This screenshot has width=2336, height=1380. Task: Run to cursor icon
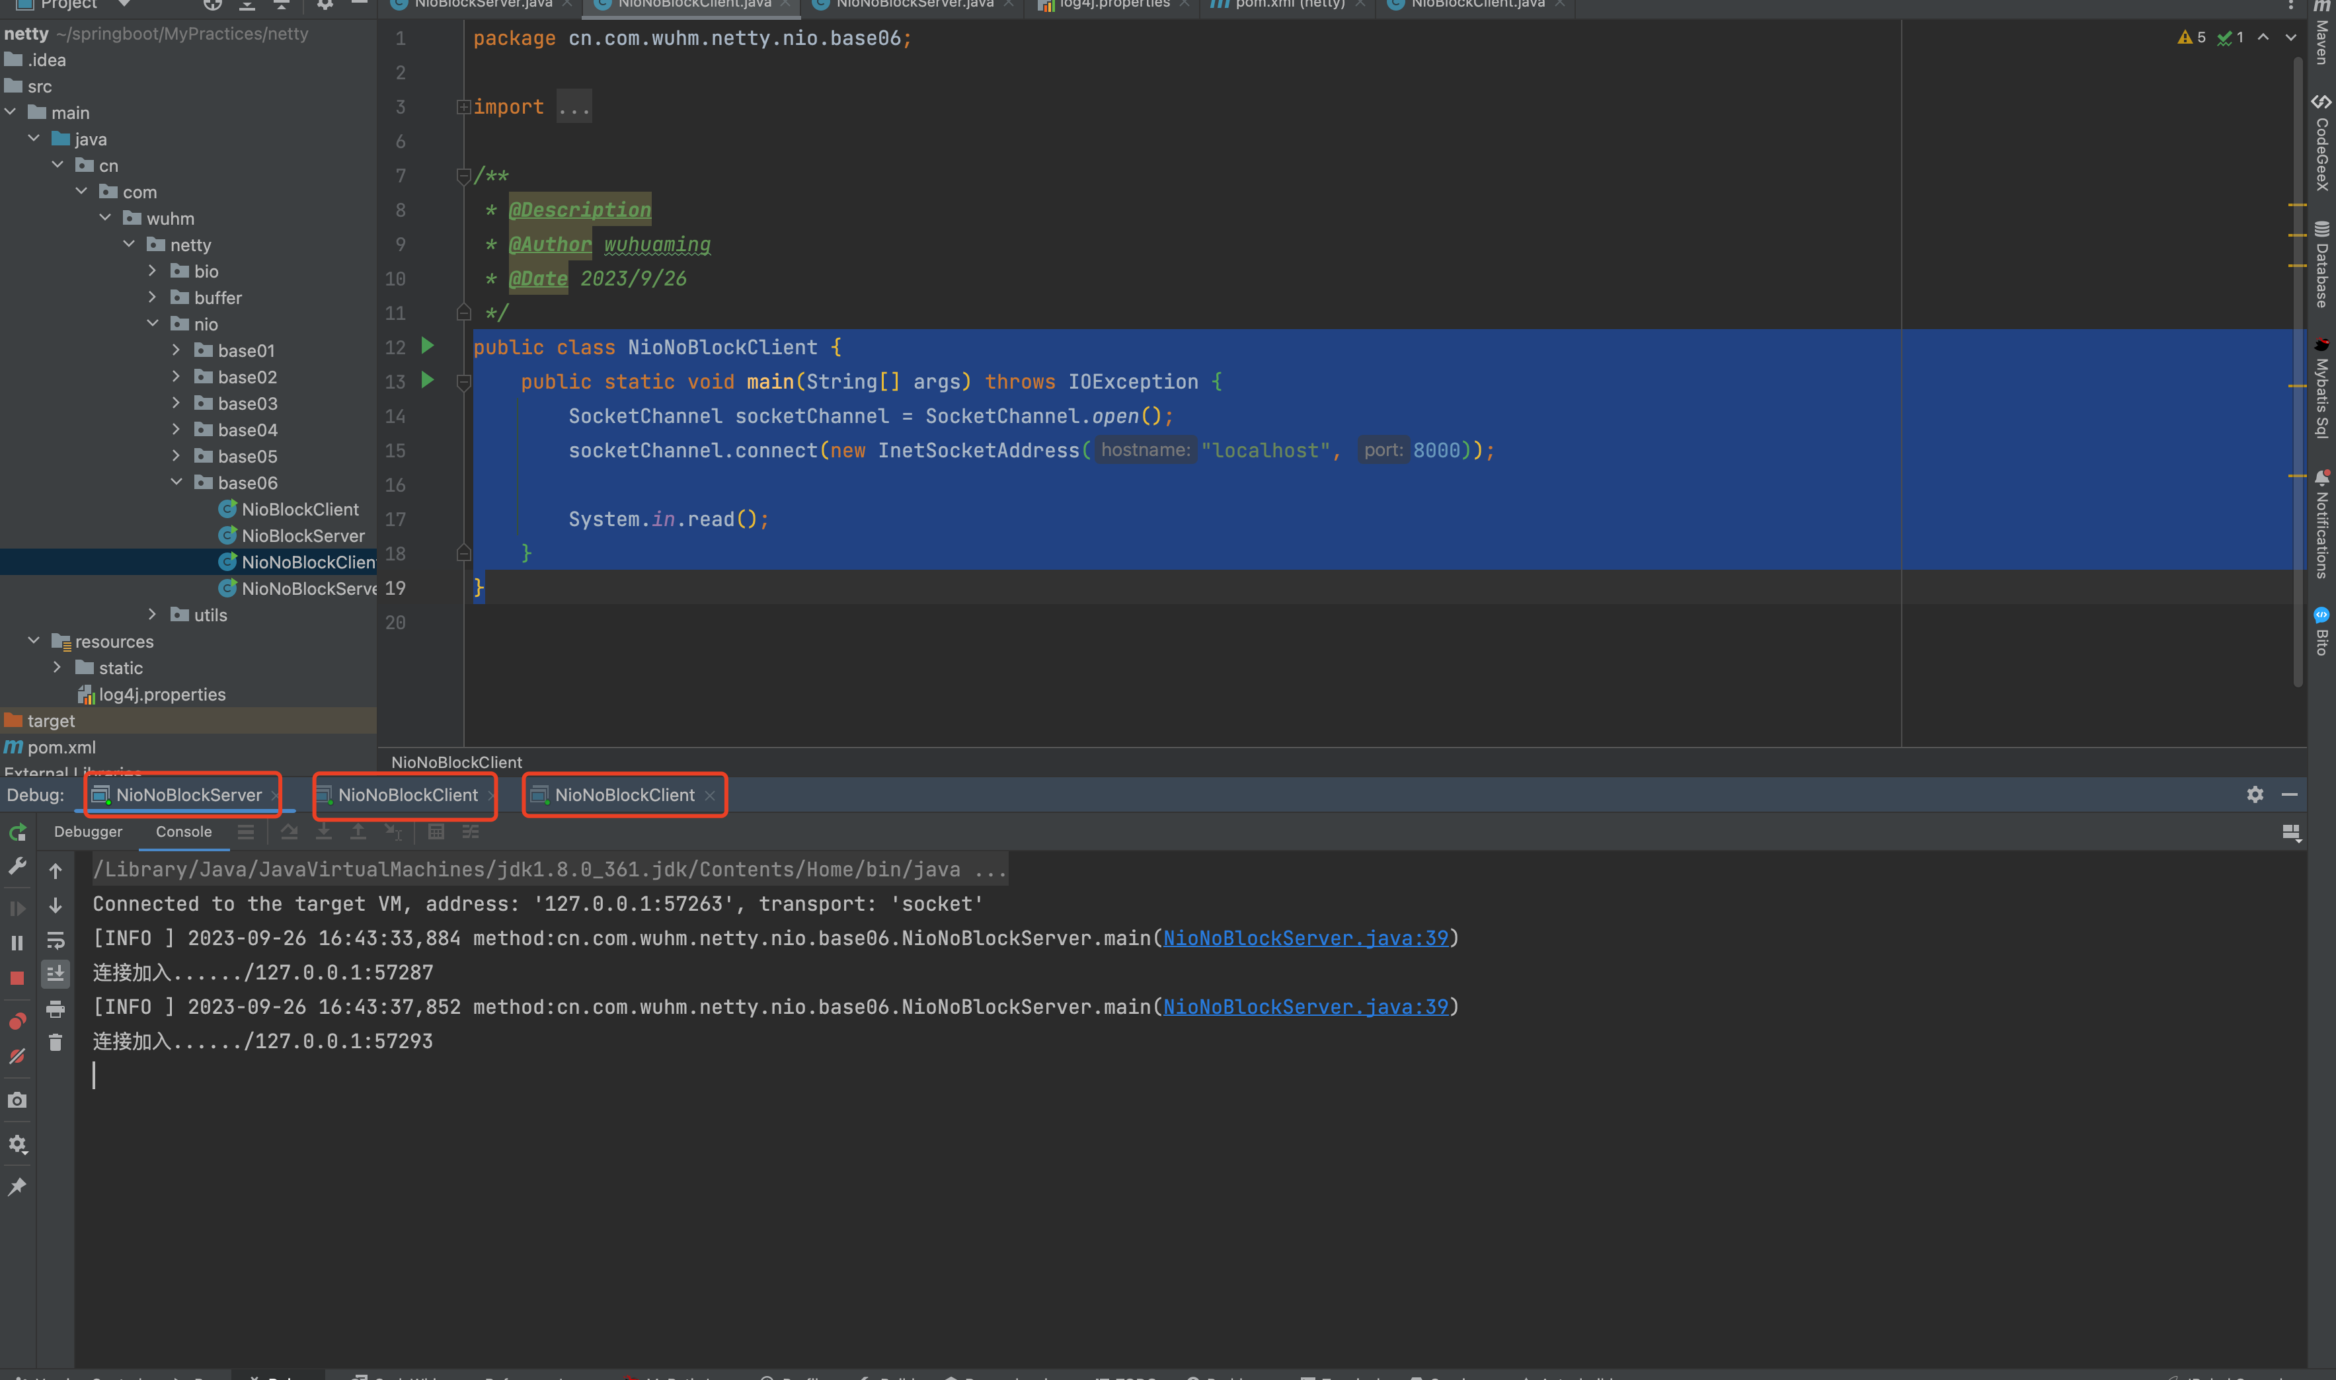(x=393, y=832)
